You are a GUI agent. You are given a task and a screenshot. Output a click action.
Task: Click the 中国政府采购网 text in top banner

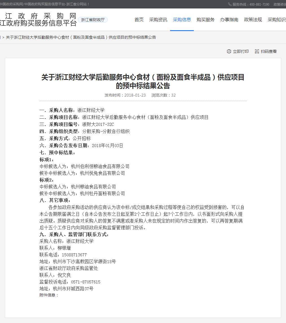click(x=11, y=4)
